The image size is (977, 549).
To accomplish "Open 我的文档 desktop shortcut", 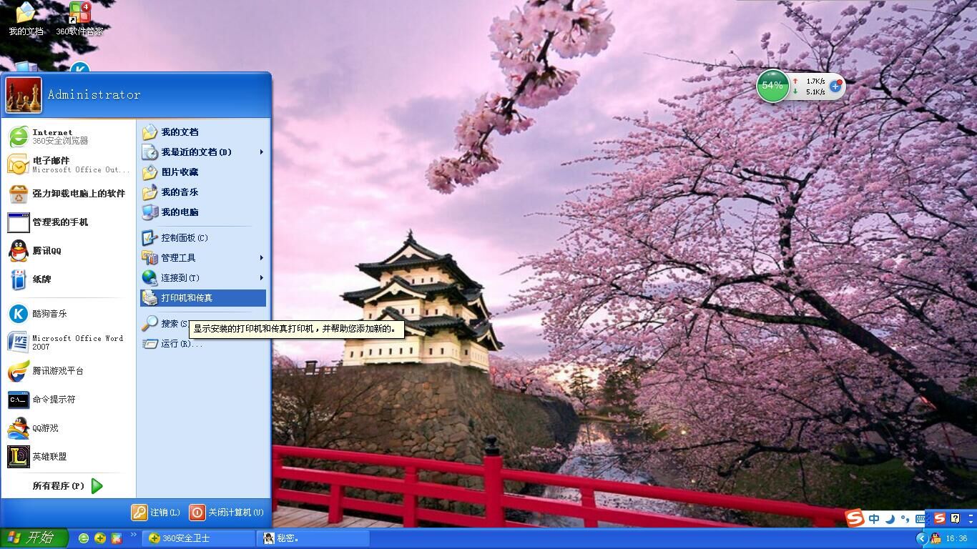I will (26, 19).
